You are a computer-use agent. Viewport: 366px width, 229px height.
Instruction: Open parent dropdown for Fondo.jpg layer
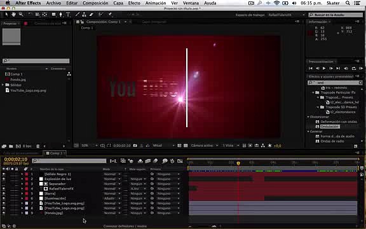(168, 213)
